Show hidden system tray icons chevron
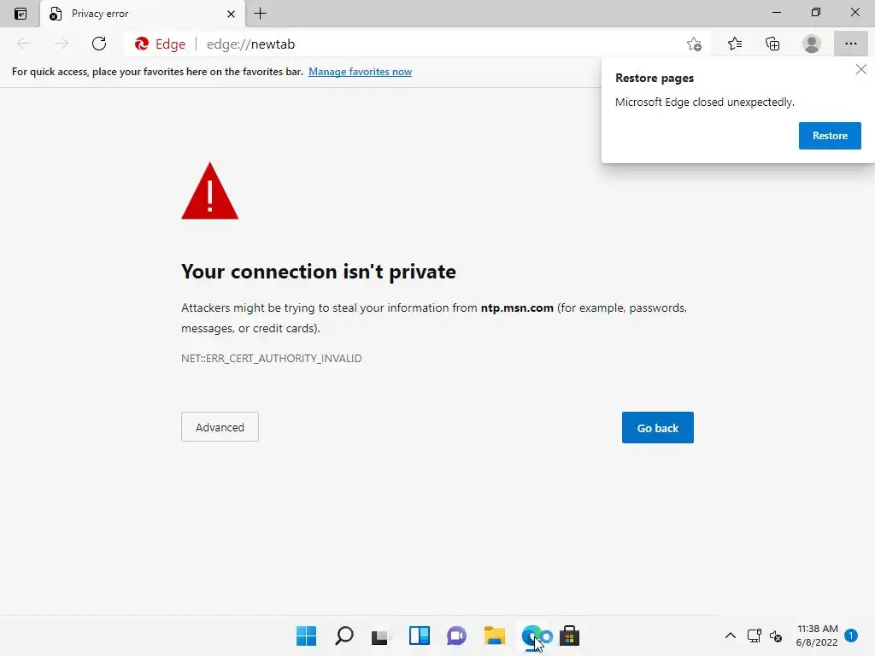 730,635
